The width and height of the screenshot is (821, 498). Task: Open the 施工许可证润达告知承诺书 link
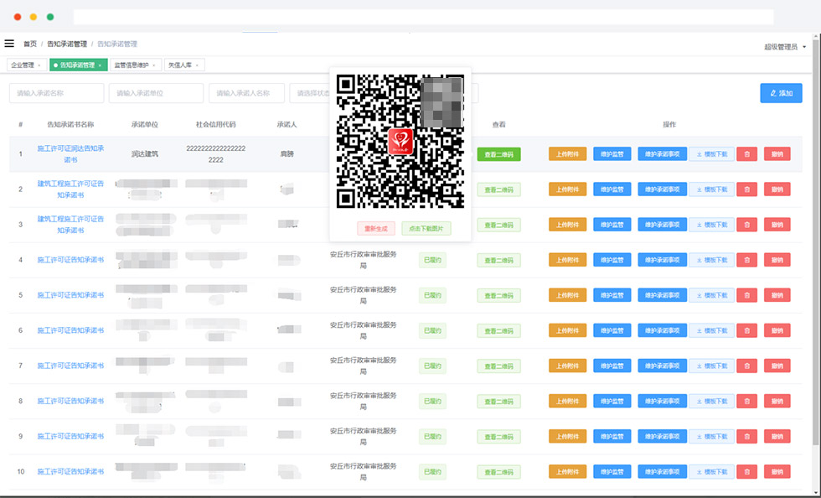click(70, 154)
